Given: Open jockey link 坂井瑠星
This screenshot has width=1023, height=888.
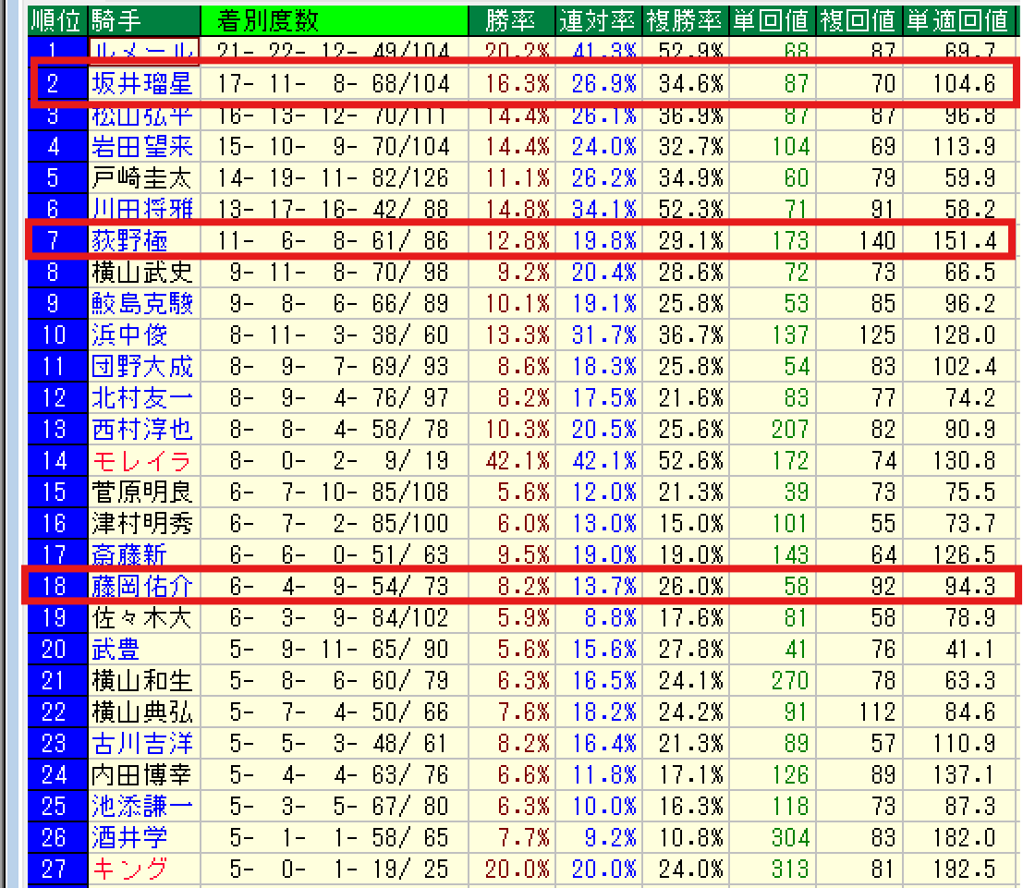Looking at the screenshot, I should [141, 84].
